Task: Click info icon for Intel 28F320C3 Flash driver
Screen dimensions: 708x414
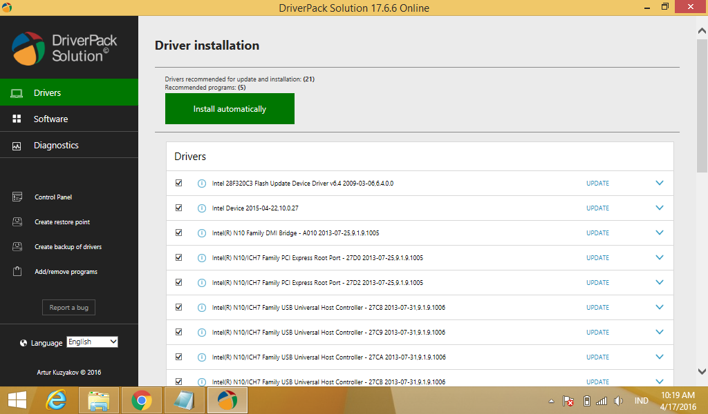Action: click(x=202, y=184)
